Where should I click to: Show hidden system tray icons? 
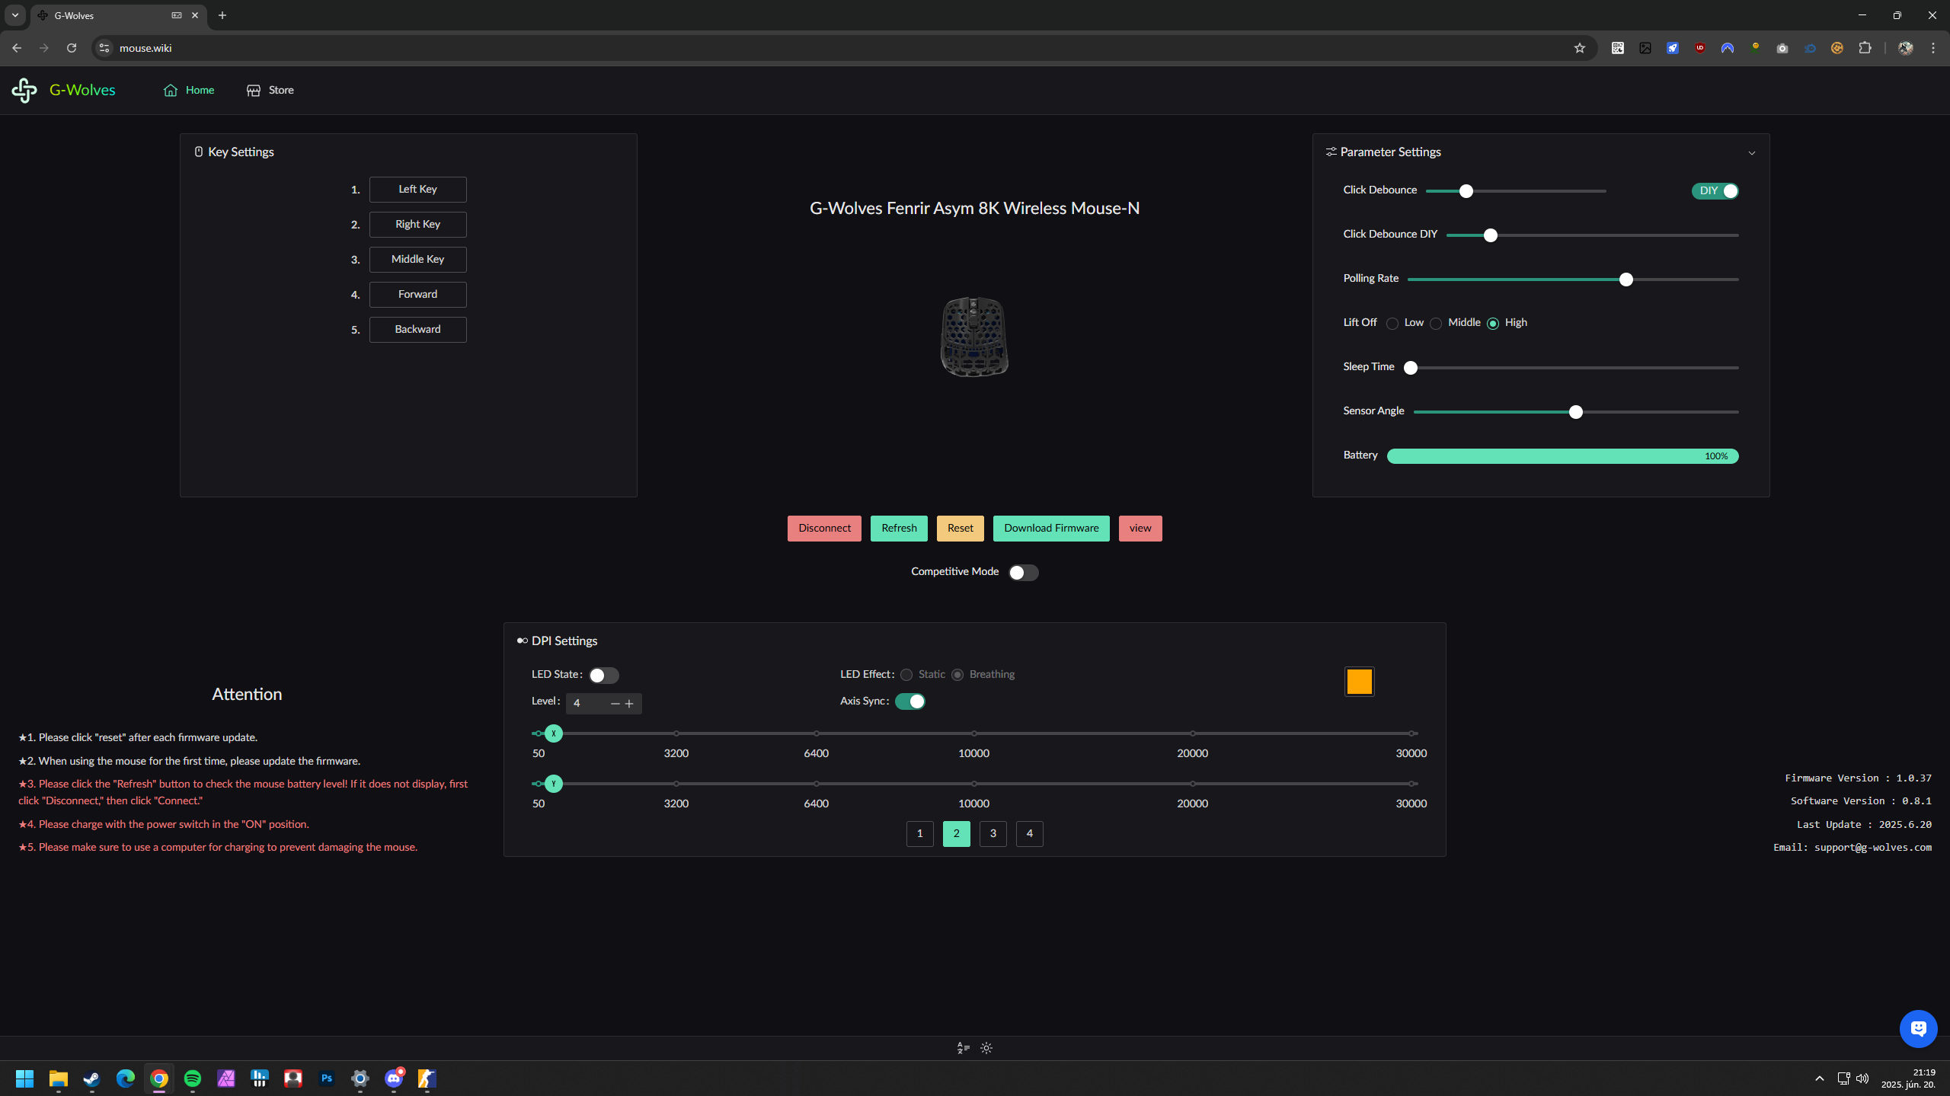(x=1820, y=1078)
